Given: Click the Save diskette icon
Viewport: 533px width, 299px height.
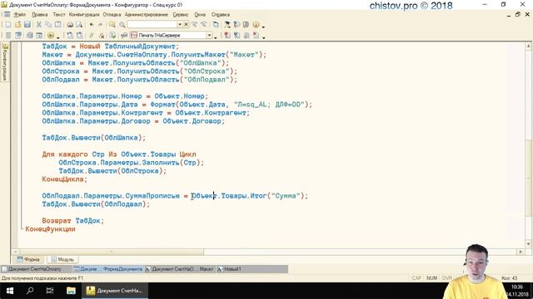Looking at the screenshot, I should tap(27, 25).
